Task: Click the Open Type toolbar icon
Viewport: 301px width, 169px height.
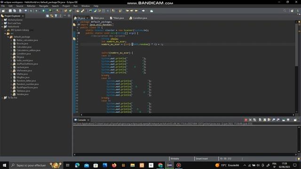Action: [78, 11]
